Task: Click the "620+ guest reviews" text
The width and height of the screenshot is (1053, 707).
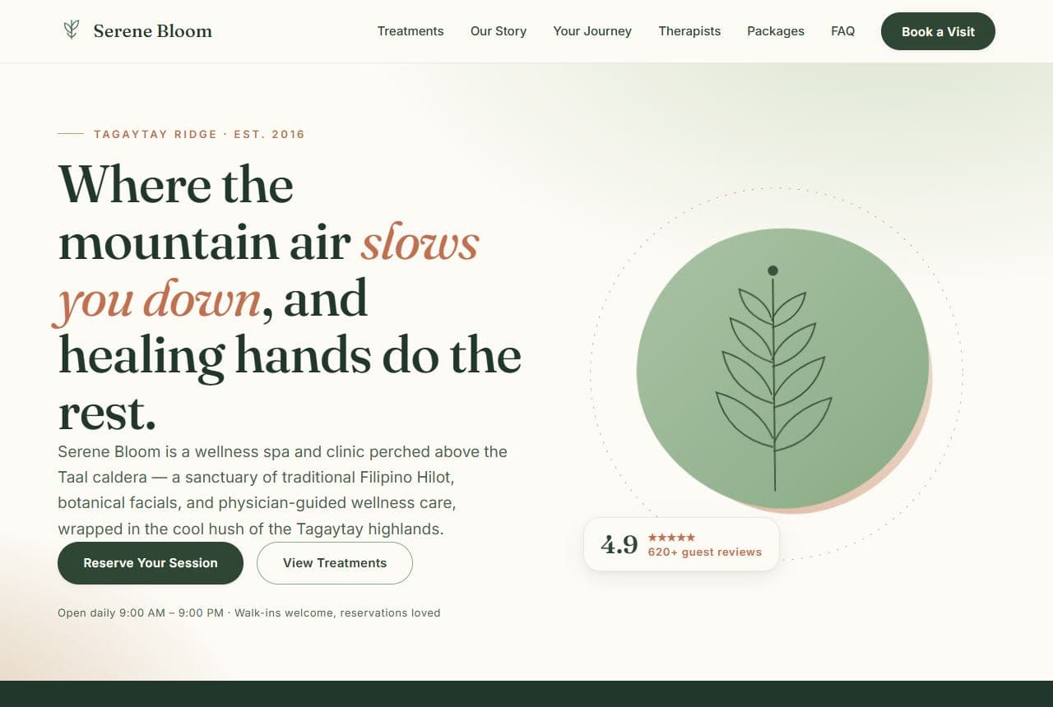Action: (x=705, y=552)
